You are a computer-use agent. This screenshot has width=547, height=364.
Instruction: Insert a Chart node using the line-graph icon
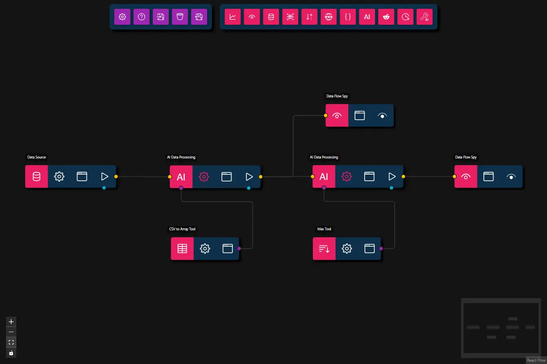point(232,17)
